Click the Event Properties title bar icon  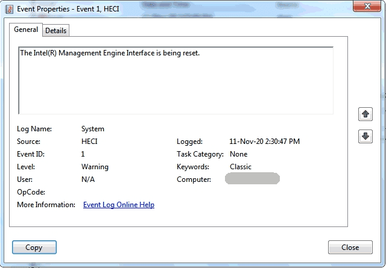coord(9,9)
